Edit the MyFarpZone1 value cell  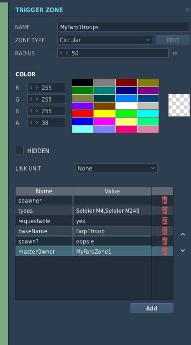click(112, 251)
